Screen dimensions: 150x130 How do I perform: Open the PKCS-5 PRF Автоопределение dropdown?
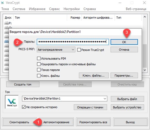click(x=56, y=50)
